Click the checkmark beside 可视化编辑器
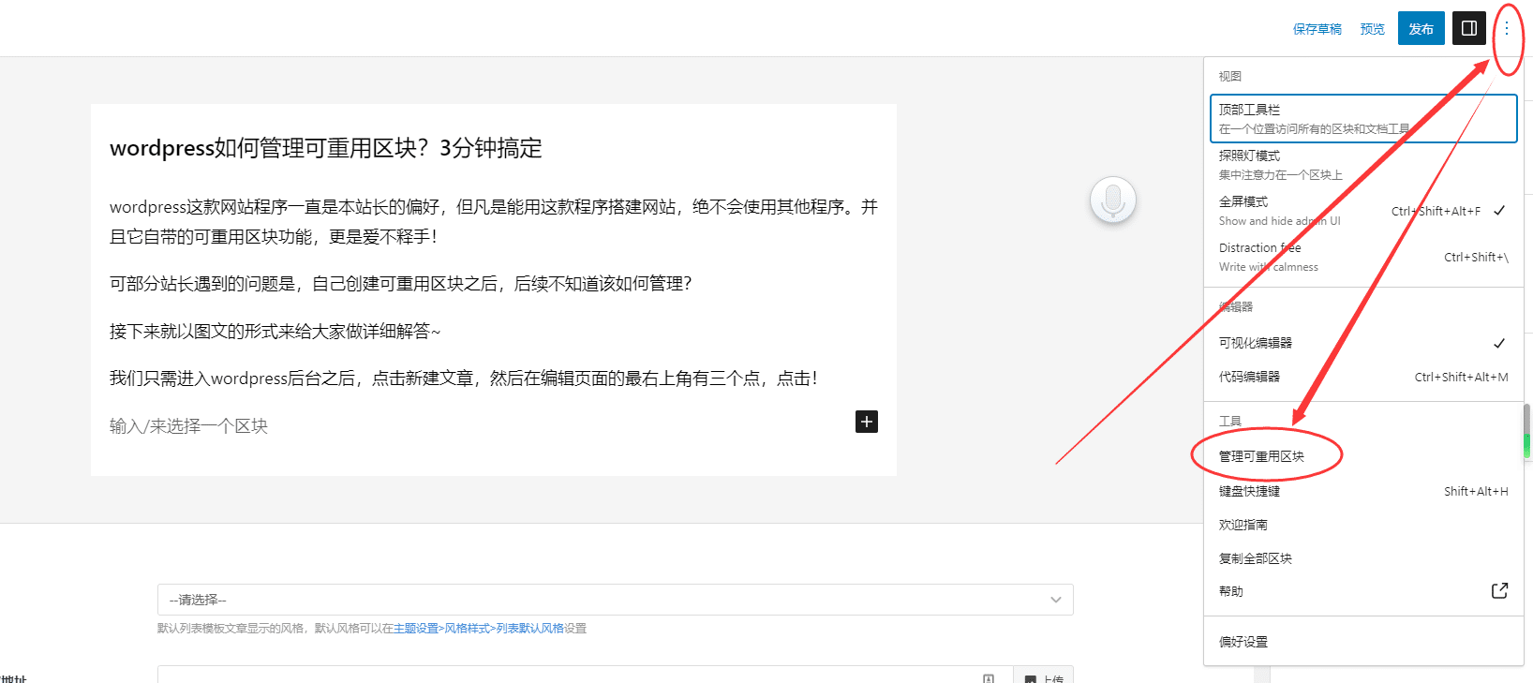Image resolution: width=1533 pixels, height=683 pixels. click(x=1499, y=343)
